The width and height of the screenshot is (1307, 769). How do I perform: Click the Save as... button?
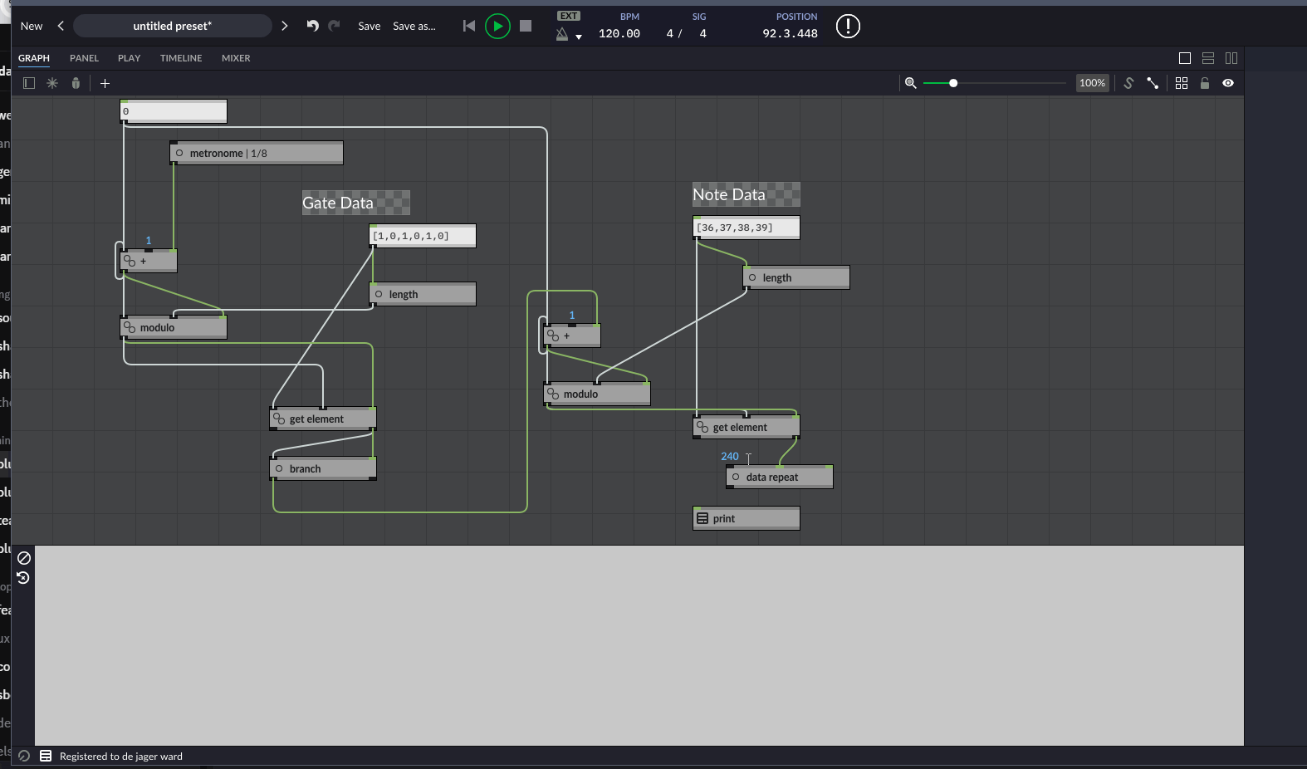coord(414,26)
